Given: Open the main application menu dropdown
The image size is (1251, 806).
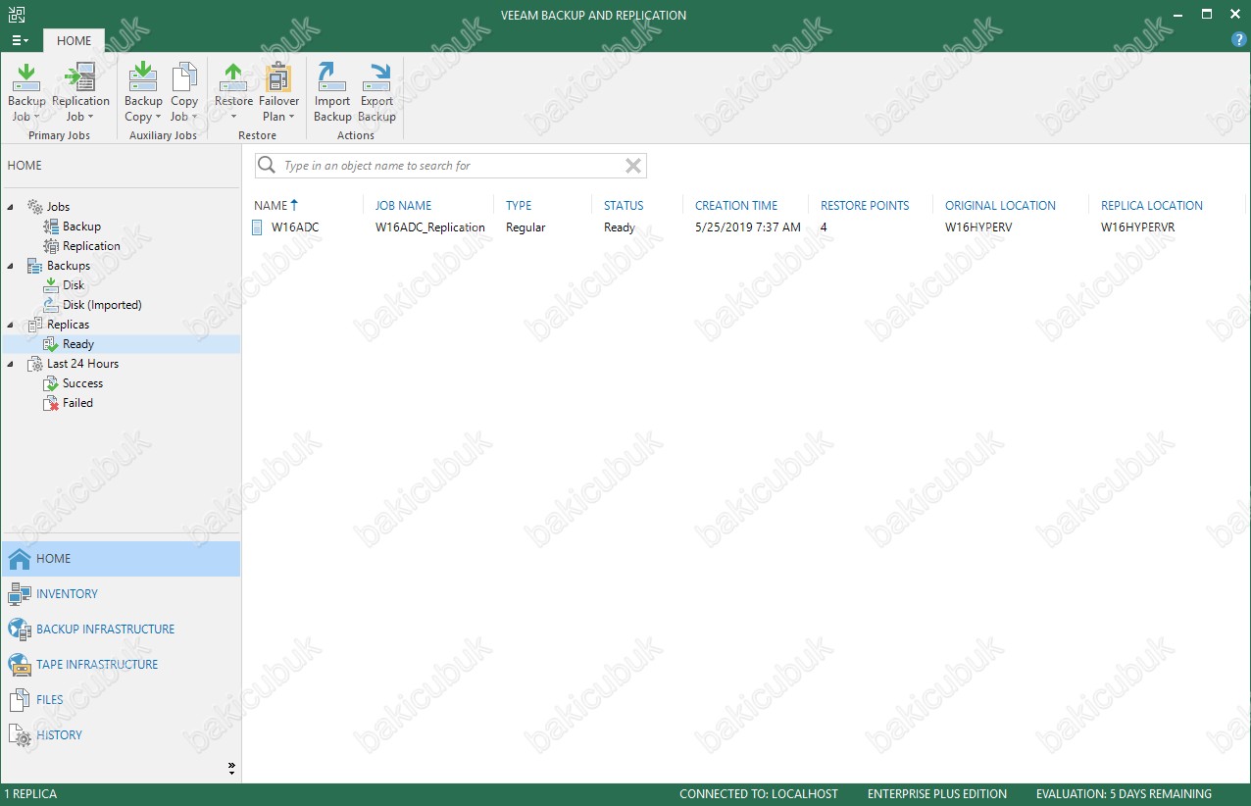Looking at the screenshot, I should 20,41.
